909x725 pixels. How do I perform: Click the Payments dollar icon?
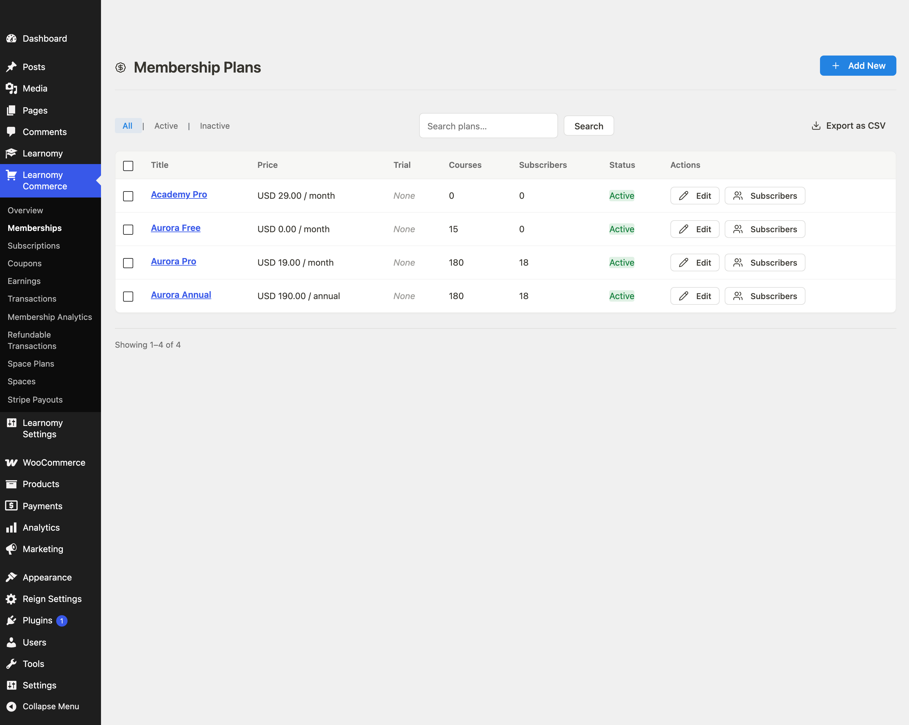pyautogui.click(x=11, y=506)
